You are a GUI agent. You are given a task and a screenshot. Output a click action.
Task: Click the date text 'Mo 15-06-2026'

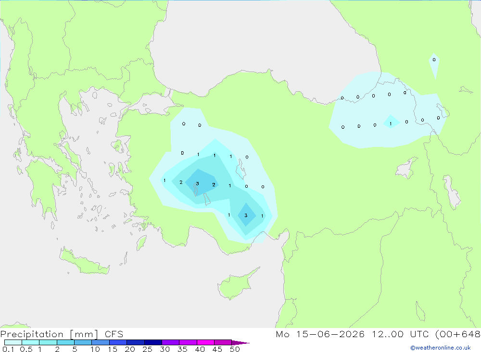tap(320, 334)
